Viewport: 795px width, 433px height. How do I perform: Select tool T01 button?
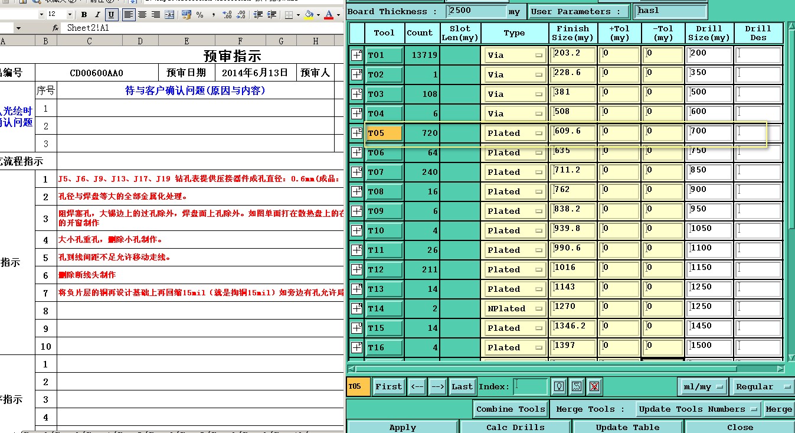click(x=384, y=55)
